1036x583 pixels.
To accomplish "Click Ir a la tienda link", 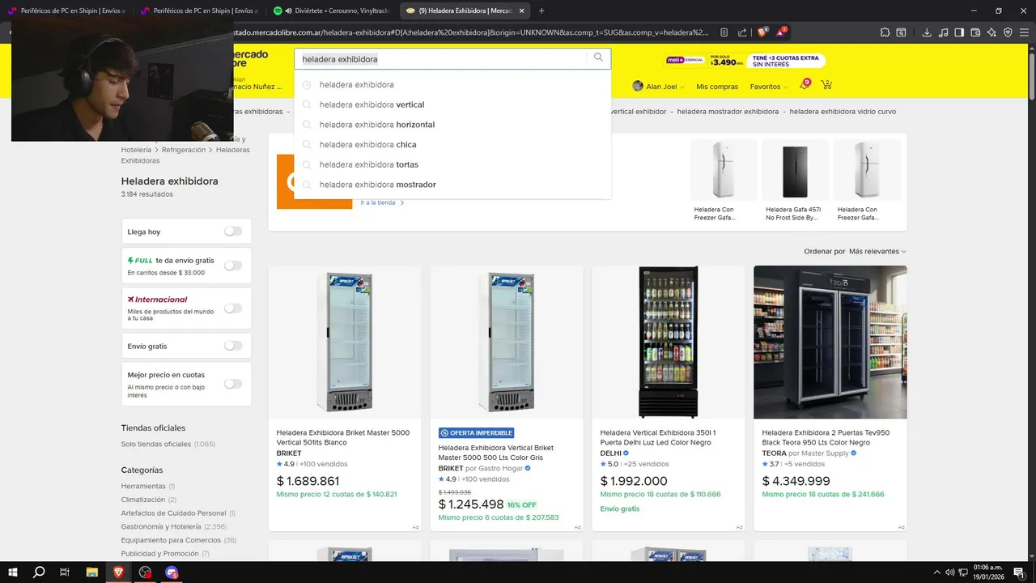I will click(x=382, y=202).
